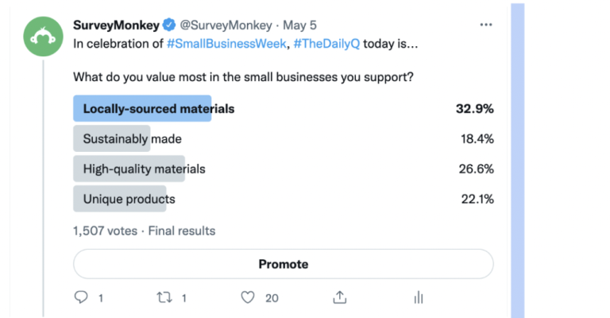This screenshot has height=318, width=610.
Task: Open the May 5 tweet timestamp
Action: (x=299, y=25)
